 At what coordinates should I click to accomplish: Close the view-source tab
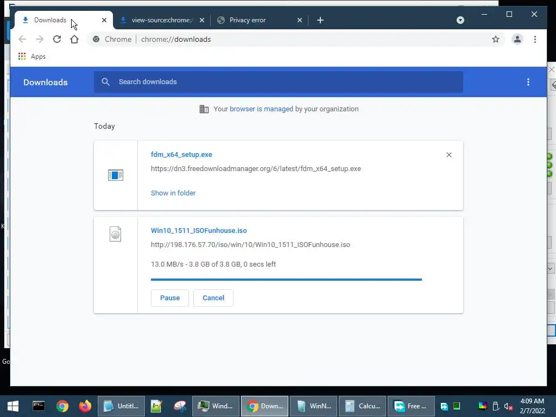click(202, 20)
